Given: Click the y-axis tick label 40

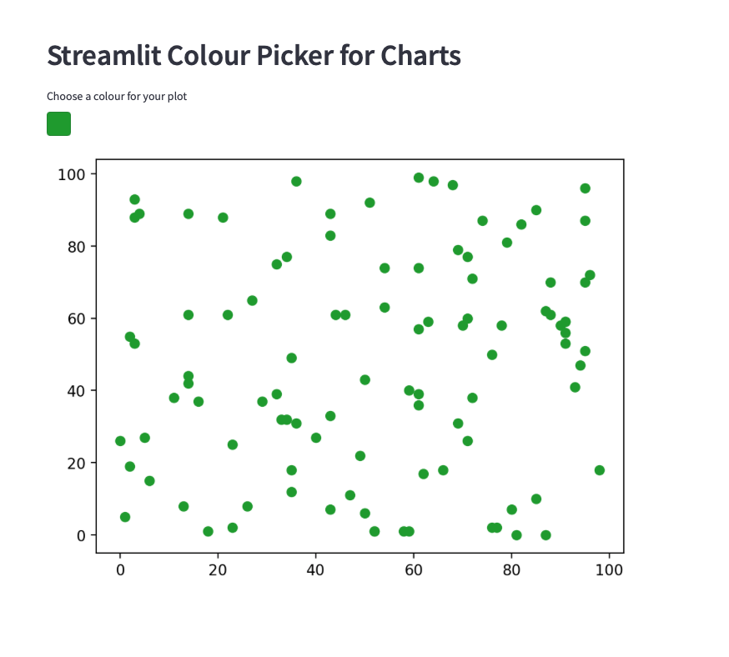Looking at the screenshot, I should [x=78, y=391].
